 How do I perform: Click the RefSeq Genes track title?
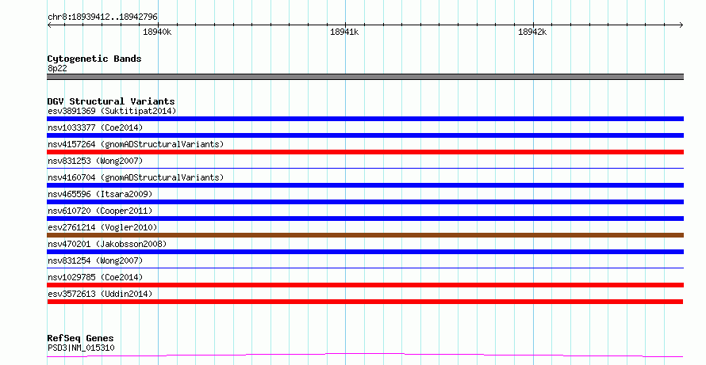tap(80, 339)
